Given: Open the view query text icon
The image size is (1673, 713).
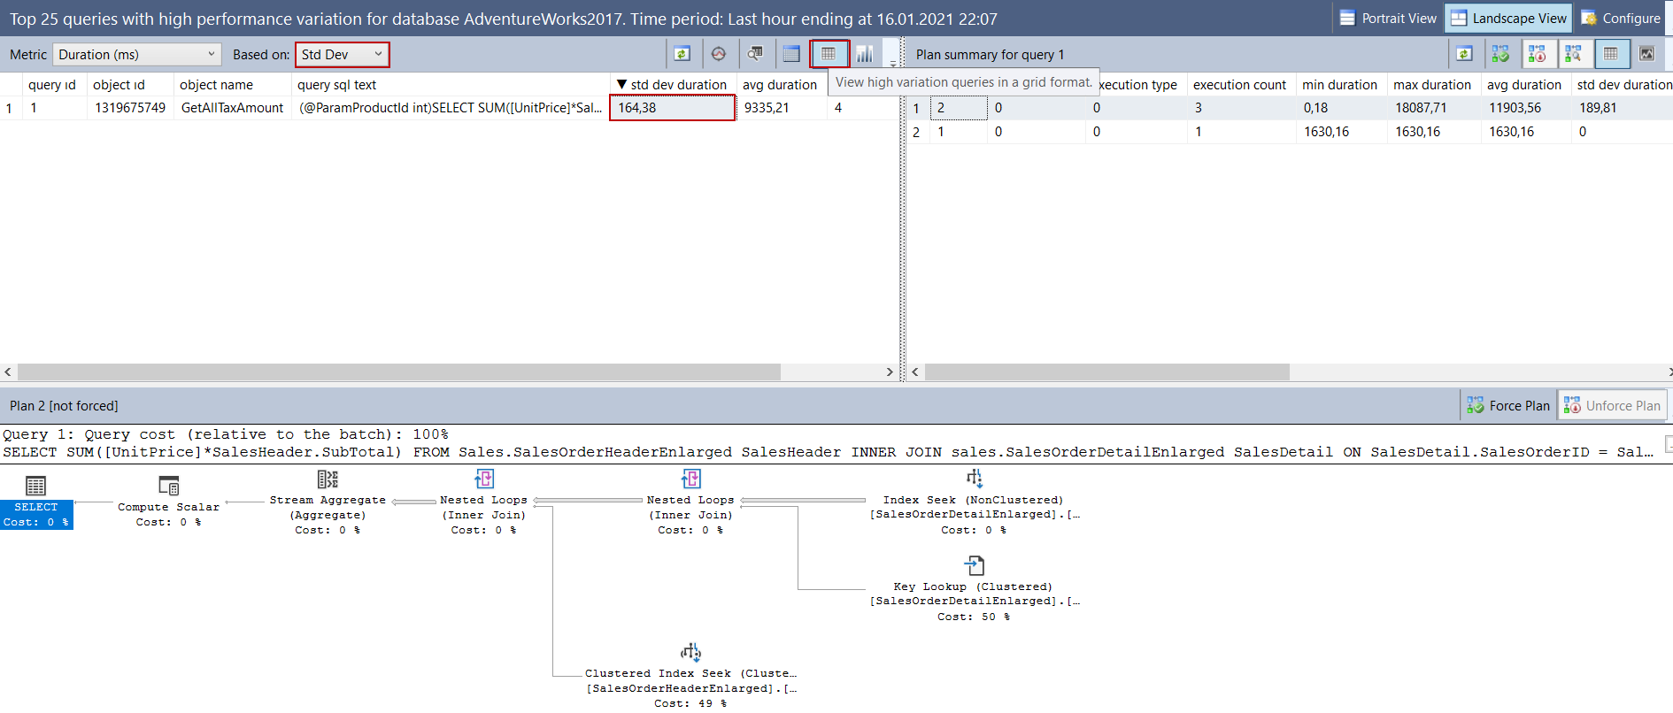Looking at the screenshot, I should pyautogui.click(x=755, y=54).
